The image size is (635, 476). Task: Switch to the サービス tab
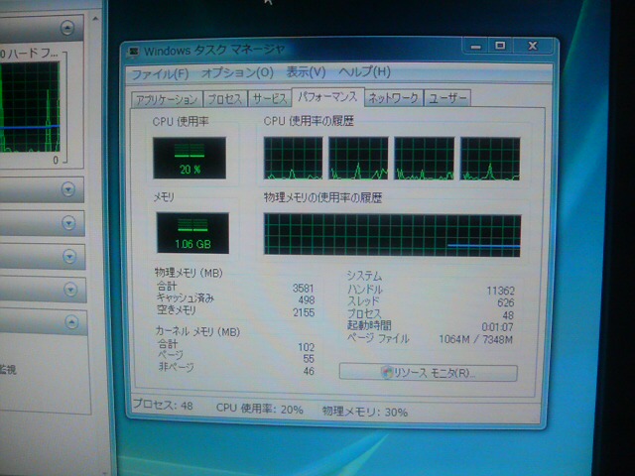270,98
